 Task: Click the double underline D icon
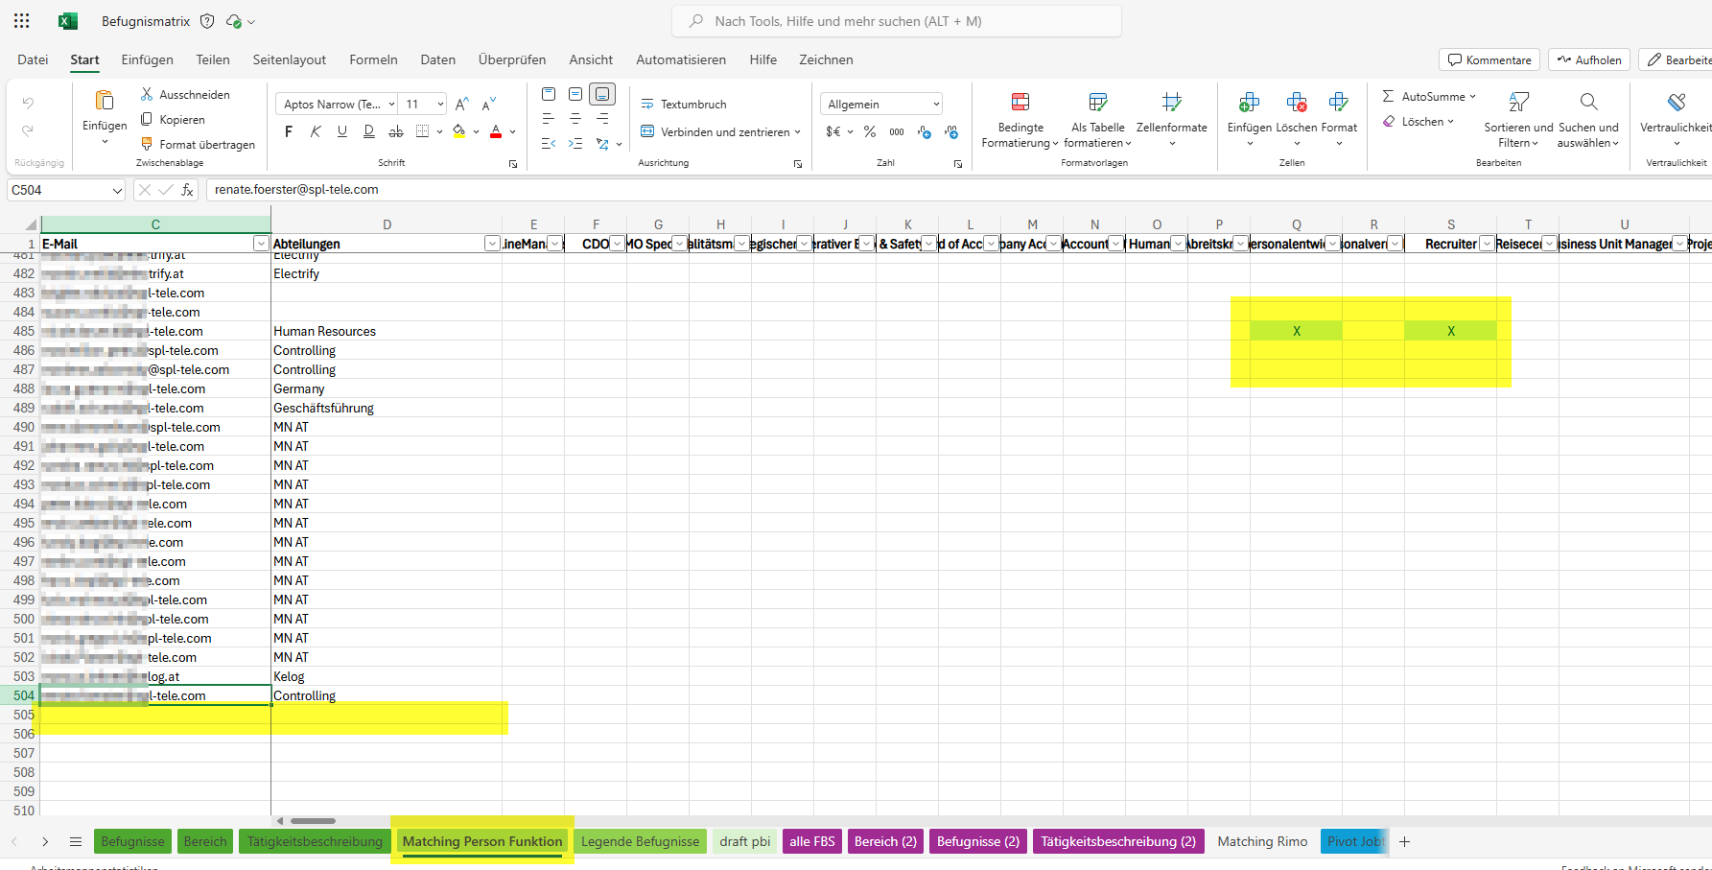pos(369,131)
